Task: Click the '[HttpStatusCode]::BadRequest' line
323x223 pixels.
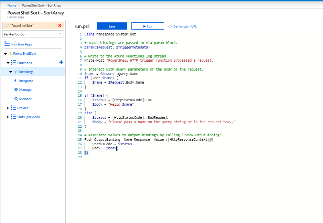Action: 130,117
